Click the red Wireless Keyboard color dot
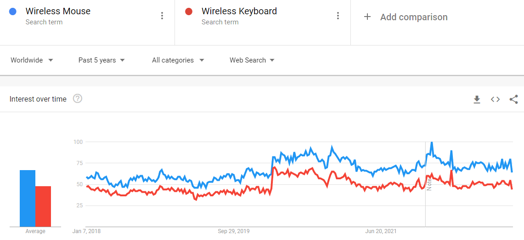 point(188,11)
